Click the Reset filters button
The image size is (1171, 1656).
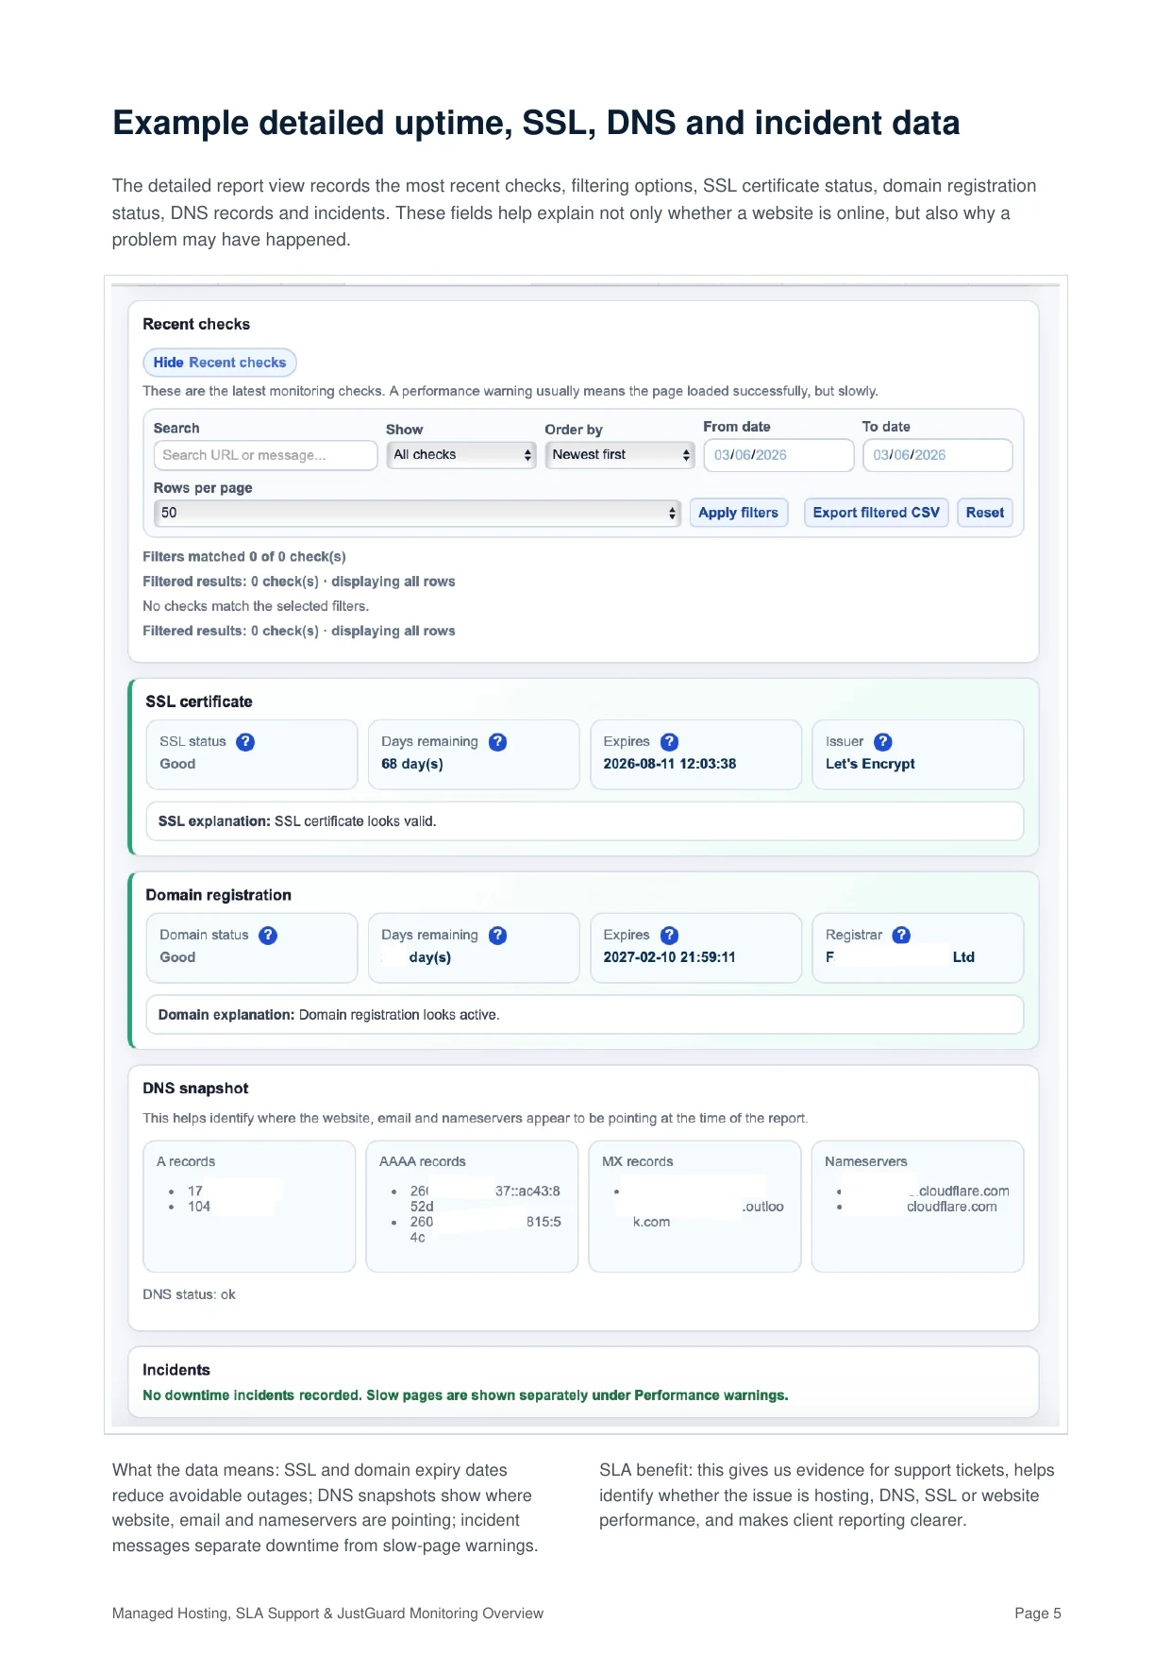[985, 513]
